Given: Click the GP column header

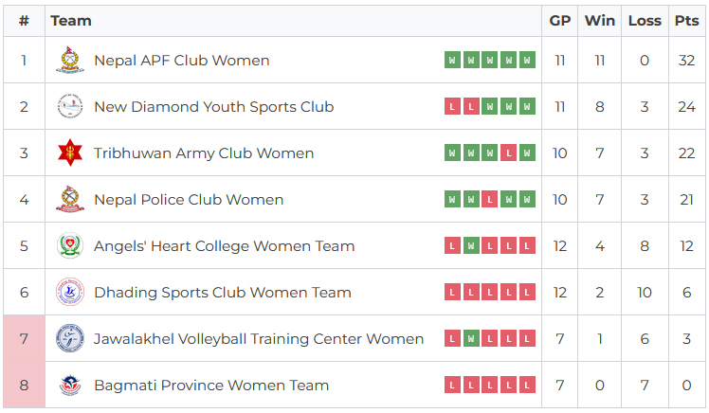Looking at the screenshot, I should (x=560, y=21).
